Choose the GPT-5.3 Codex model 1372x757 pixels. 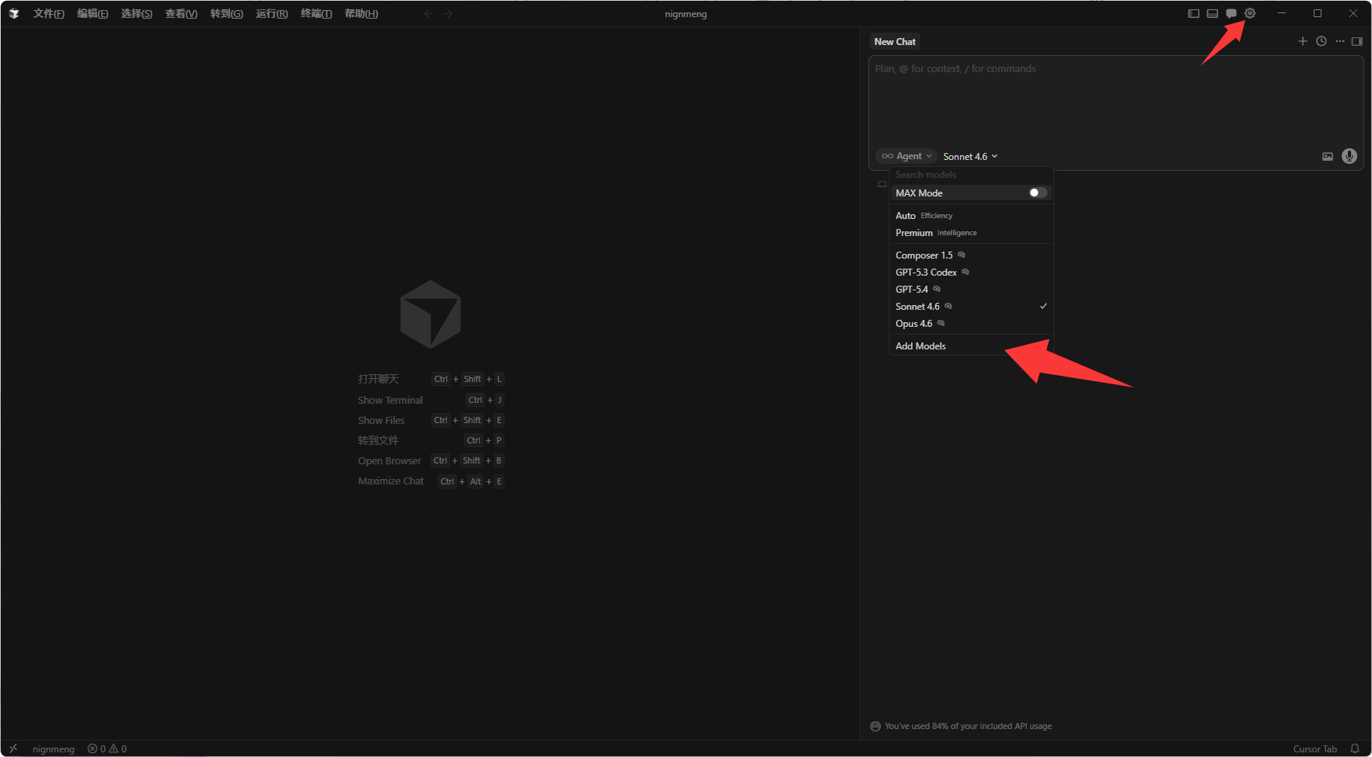tap(926, 273)
